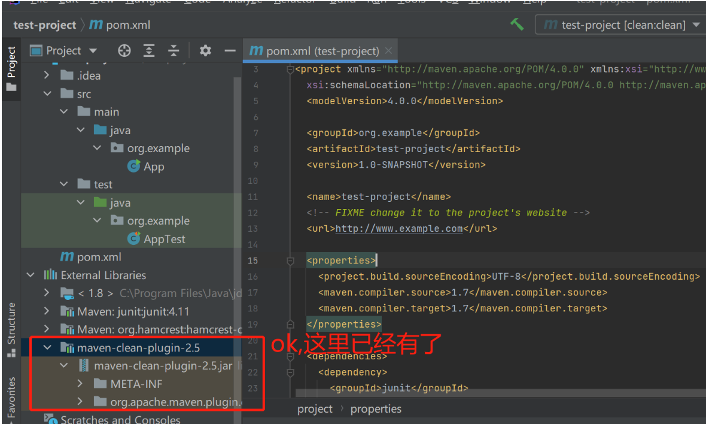
Task: Select the App class file
Action: 145,166
